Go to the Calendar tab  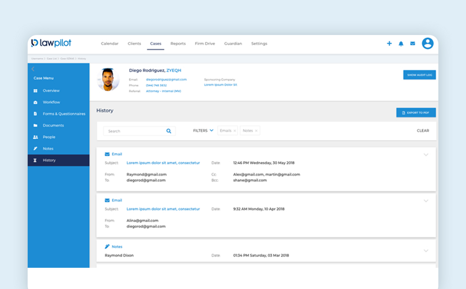pyautogui.click(x=110, y=44)
